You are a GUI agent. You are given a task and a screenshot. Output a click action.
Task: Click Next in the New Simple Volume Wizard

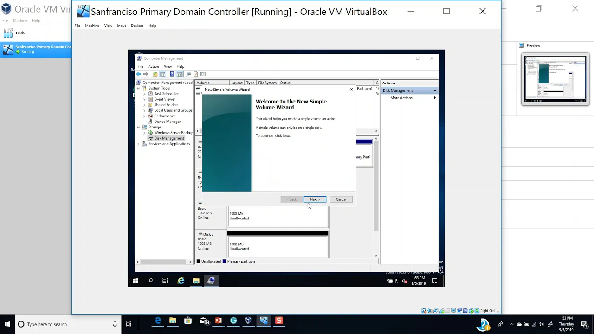[x=315, y=199]
